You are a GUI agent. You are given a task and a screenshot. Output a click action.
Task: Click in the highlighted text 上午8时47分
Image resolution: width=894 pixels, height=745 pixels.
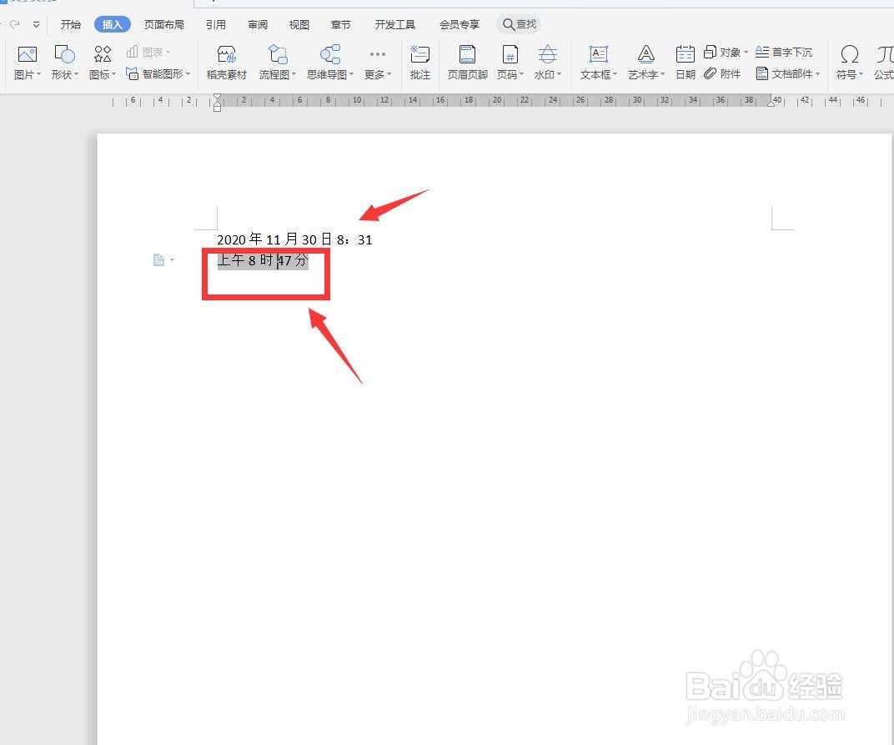point(263,260)
